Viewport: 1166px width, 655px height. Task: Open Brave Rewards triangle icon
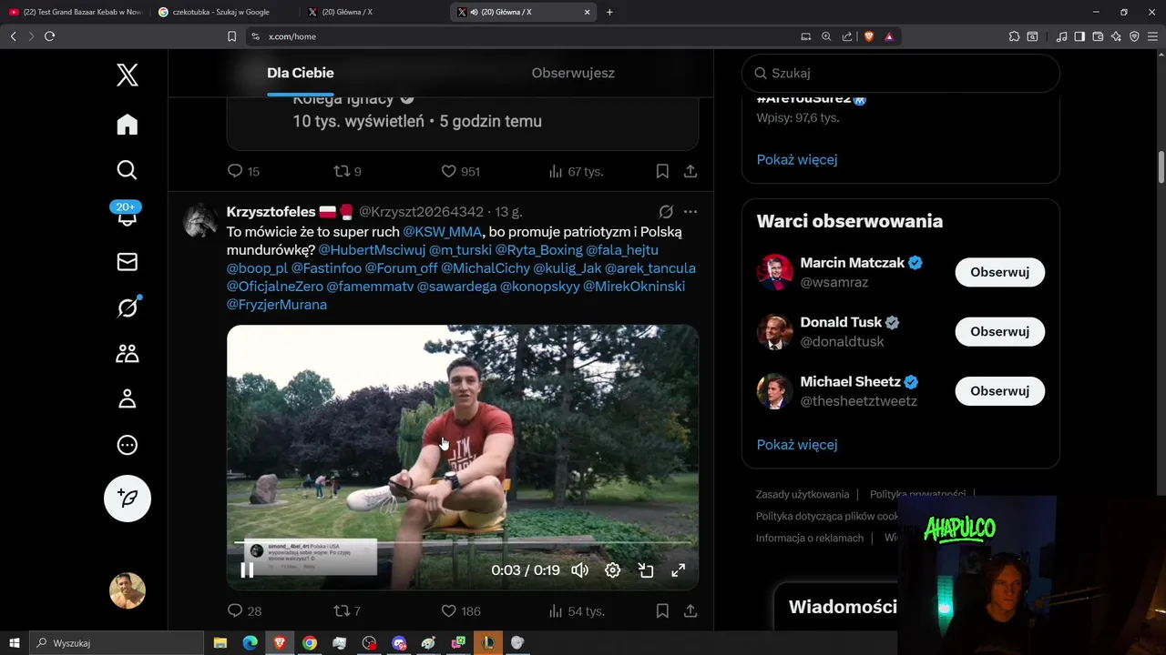[x=889, y=36]
